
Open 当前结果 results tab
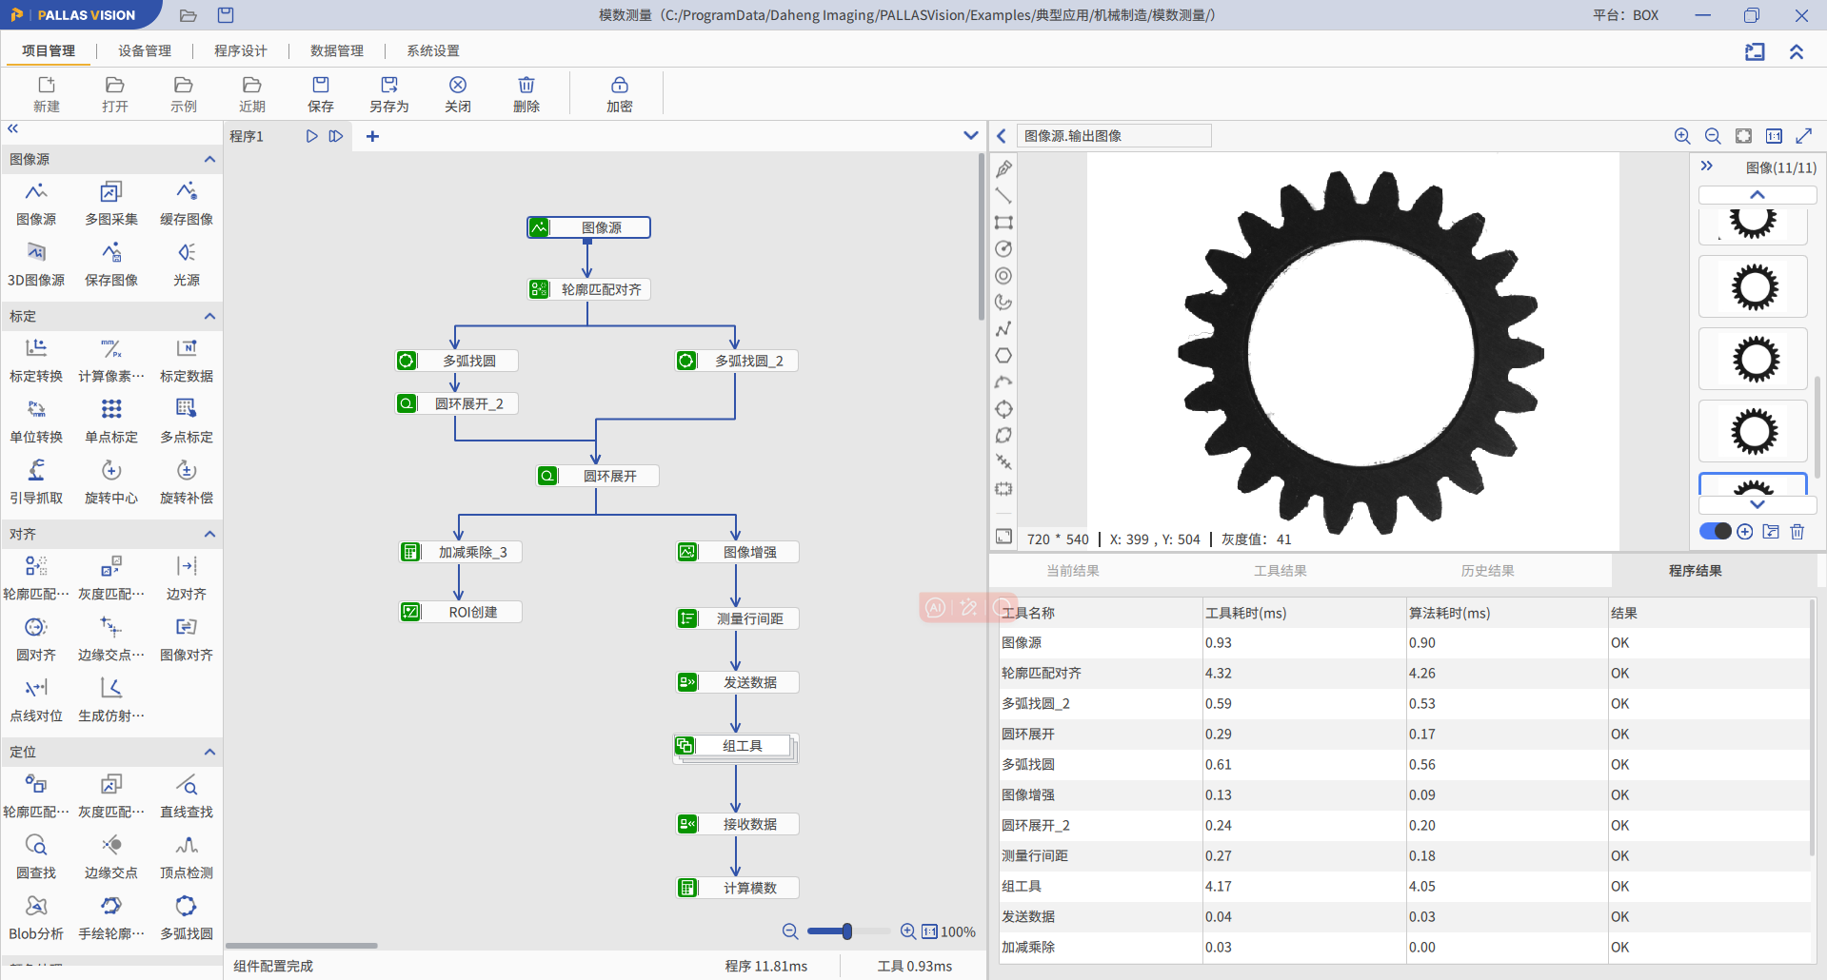(x=1073, y=571)
